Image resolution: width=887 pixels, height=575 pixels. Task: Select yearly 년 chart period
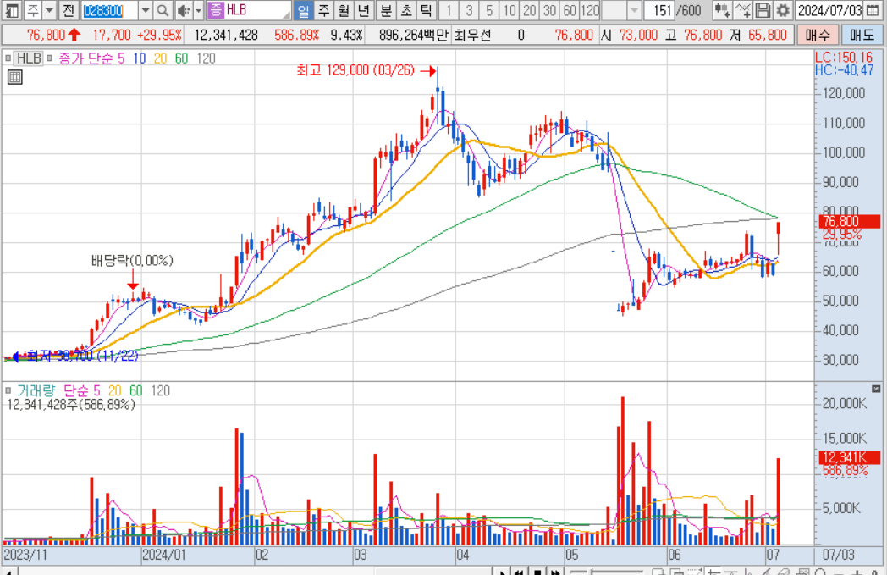coord(364,10)
